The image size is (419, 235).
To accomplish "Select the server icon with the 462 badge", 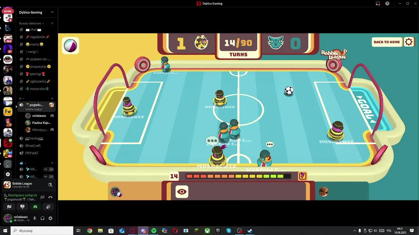I will (x=8, y=39).
